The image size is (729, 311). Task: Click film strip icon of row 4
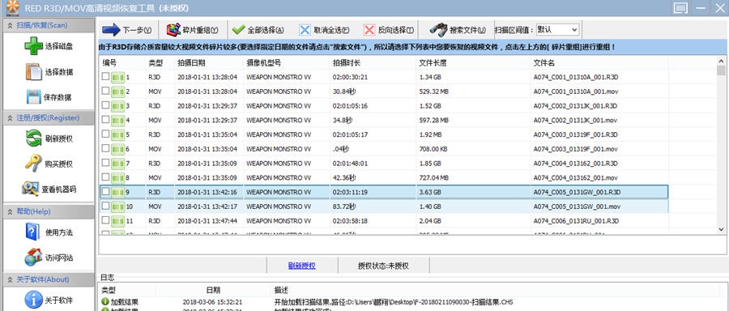pyautogui.click(x=118, y=120)
